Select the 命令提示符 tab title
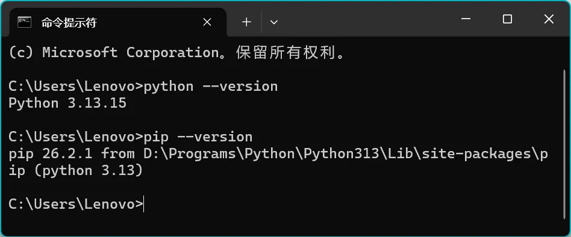Viewport: 571px width, 237px height. point(69,22)
